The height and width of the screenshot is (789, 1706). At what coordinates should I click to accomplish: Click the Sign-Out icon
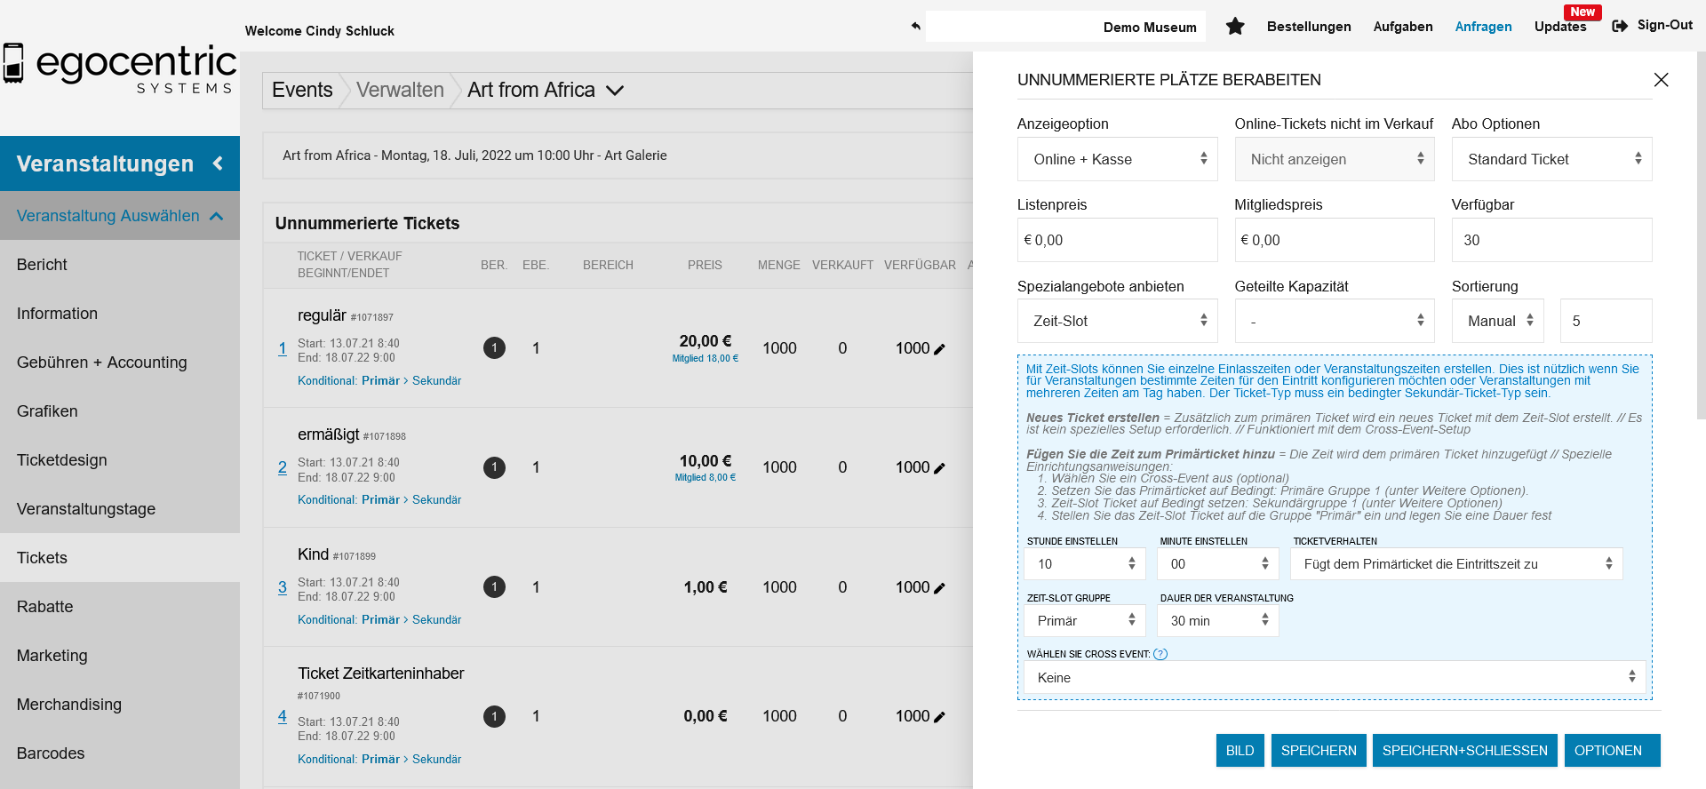[x=1620, y=26]
